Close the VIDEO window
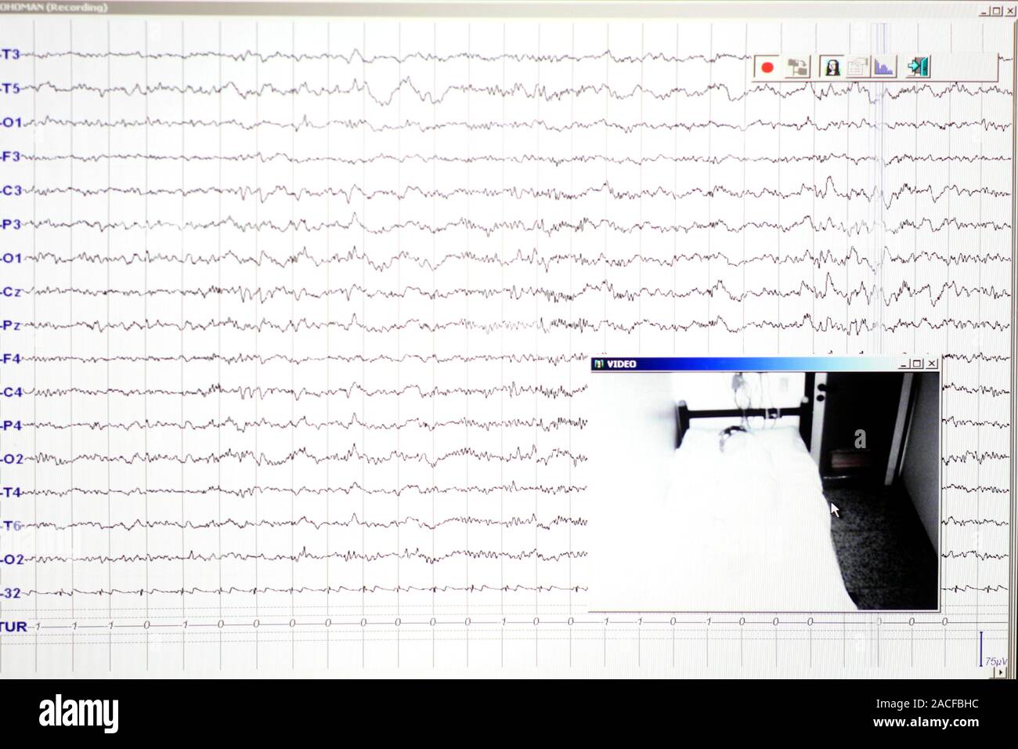The height and width of the screenshot is (749, 1018). pos(931,364)
